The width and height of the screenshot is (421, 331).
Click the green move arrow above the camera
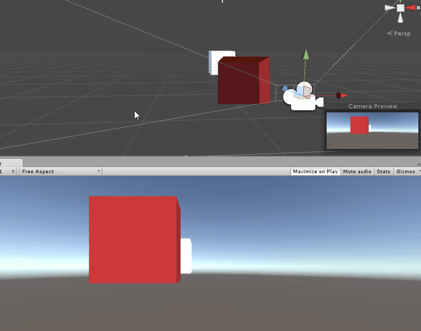305,56
